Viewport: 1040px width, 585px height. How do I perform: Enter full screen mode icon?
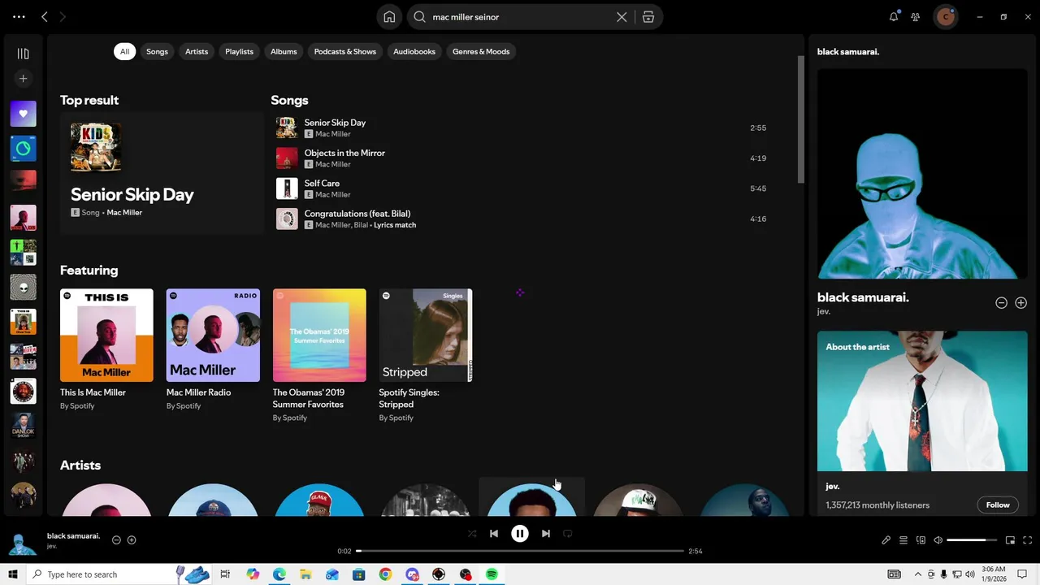pos(1028,540)
